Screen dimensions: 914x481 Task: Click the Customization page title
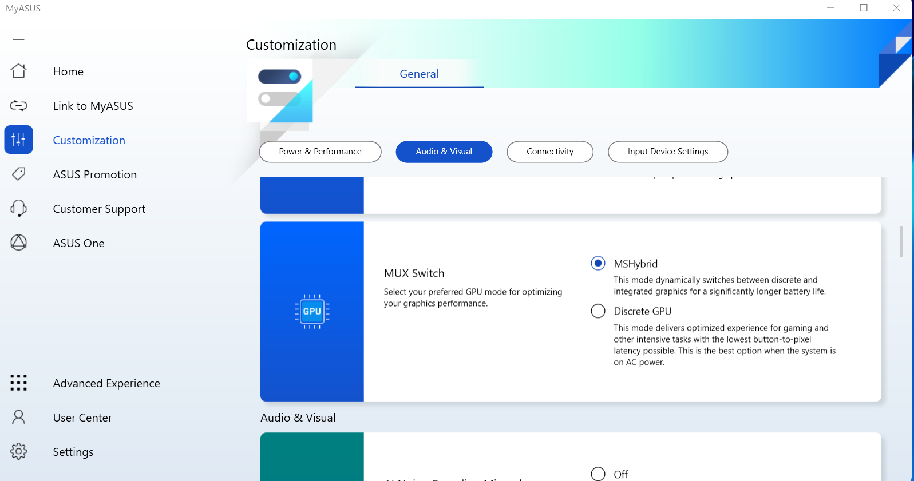(x=291, y=45)
